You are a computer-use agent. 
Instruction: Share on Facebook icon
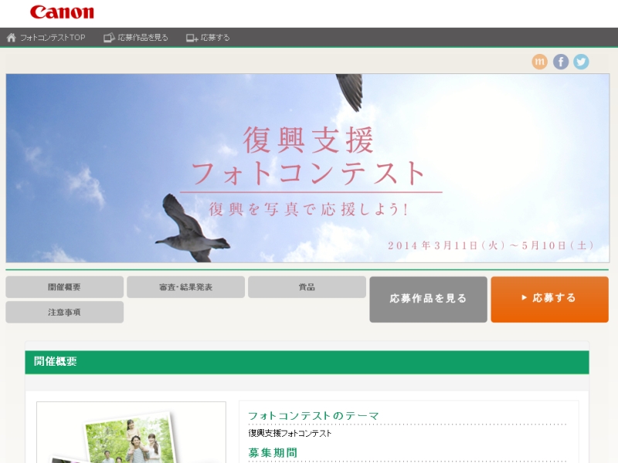coord(561,62)
